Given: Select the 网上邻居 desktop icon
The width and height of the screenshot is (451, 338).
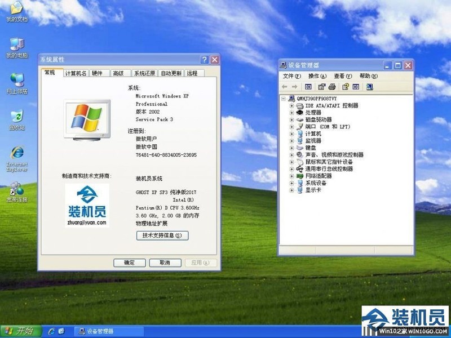Looking at the screenshot, I should pos(17,82).
